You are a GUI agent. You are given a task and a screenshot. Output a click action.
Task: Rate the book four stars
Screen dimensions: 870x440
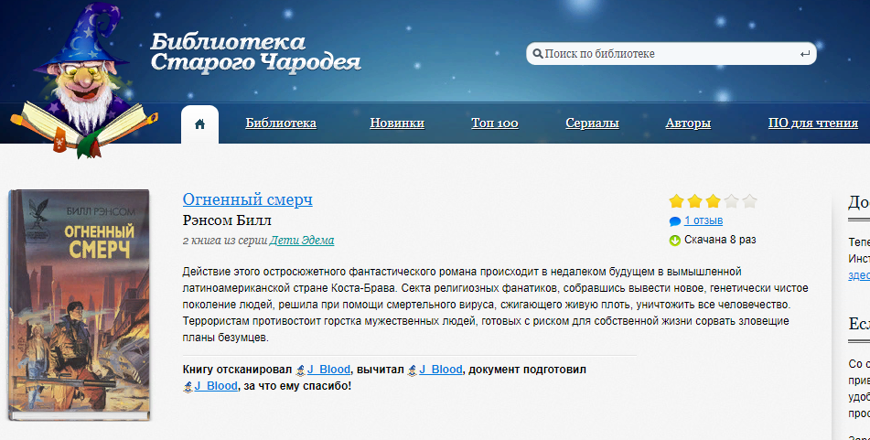731,201
